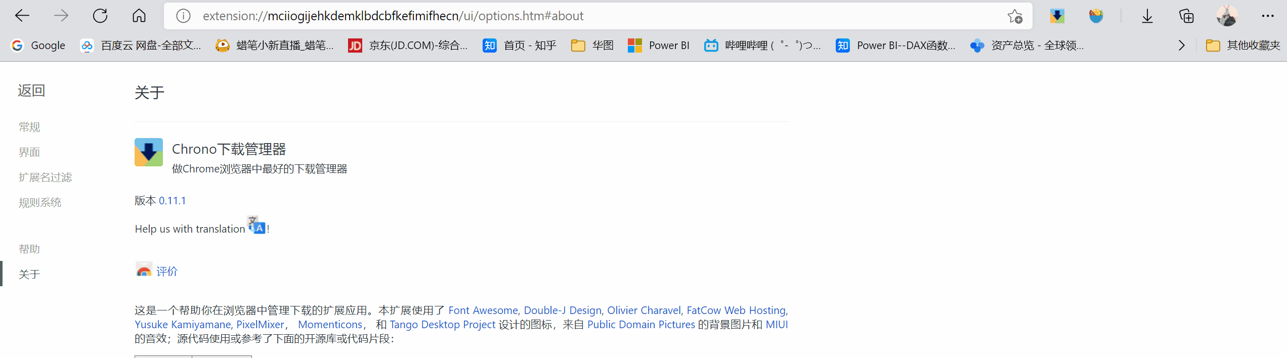The width and height of the screenshot is (1287, 358).
Task: Open the Power BI bookmark
Action: click(x=658, y=46)
